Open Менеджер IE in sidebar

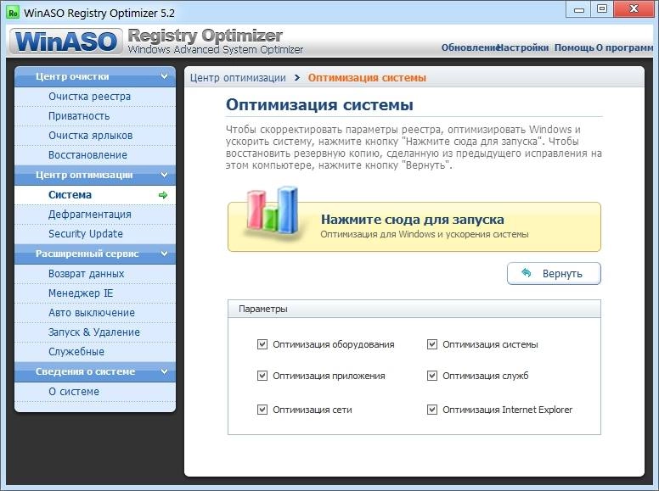pyautogui.click(x=95, y=293)
